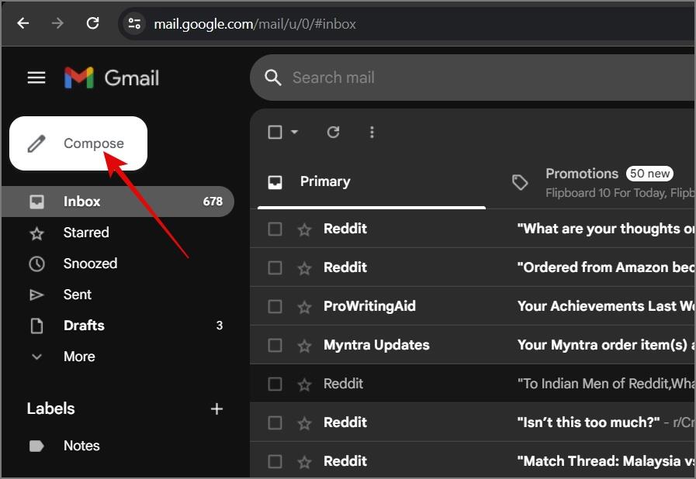Click the search magnifier icon
The height and width of the screenshot is (479, 696).
pos(272,78)
